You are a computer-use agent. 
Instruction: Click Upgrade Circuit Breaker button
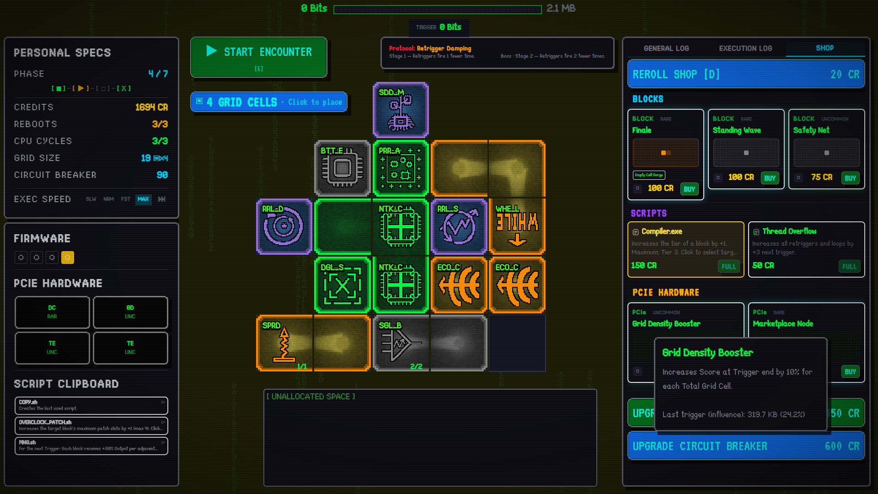click(746, 446)
